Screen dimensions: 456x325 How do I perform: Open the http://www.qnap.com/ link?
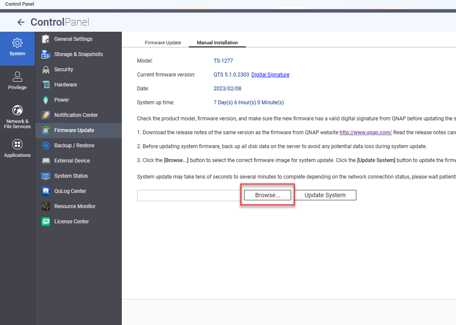tap(365, 133)
